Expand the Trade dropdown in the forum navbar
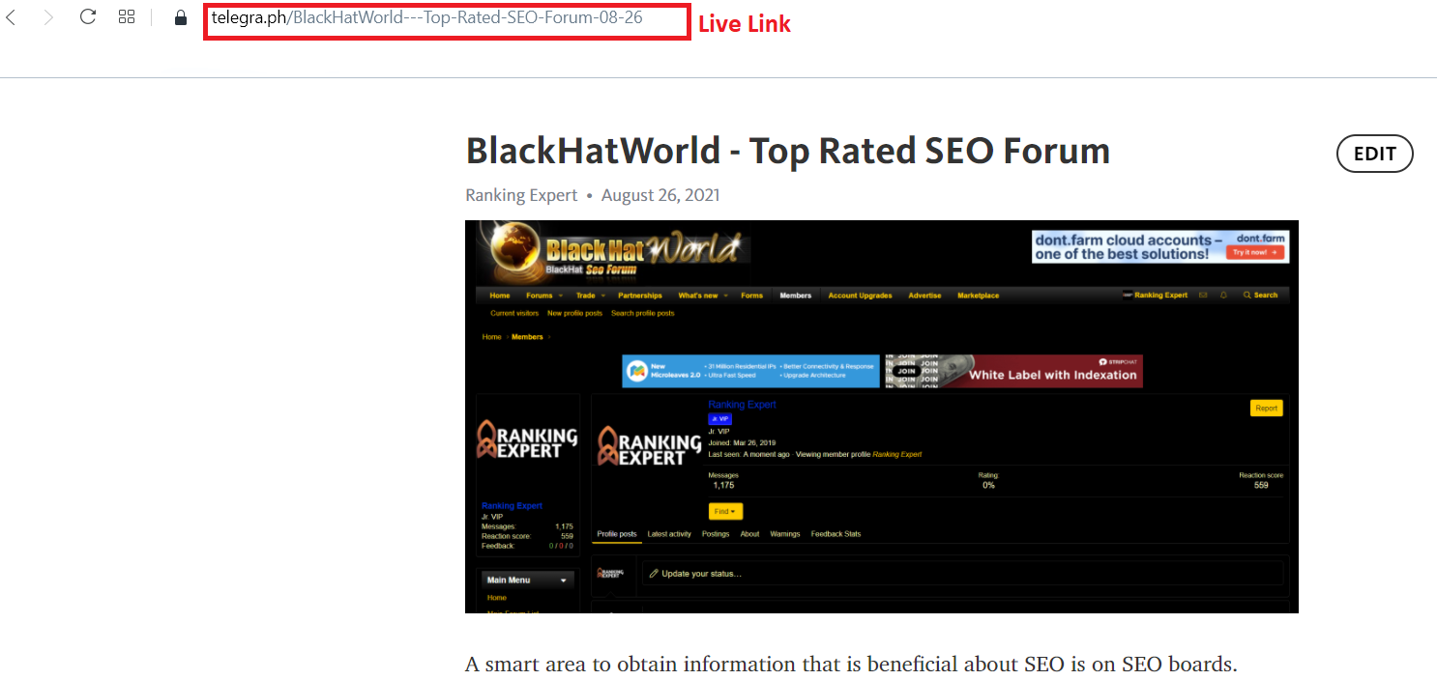The height and width of the screenshot is (680, 1437). tap(590, 296)
